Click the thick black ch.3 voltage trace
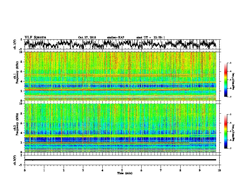 [120, 160]
